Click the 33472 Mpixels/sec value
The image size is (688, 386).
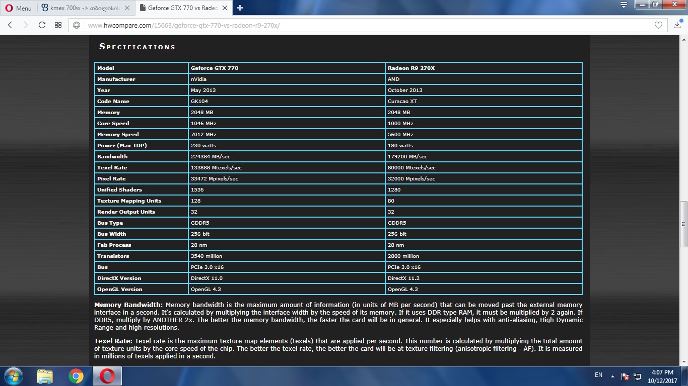[x=215, y=178]
